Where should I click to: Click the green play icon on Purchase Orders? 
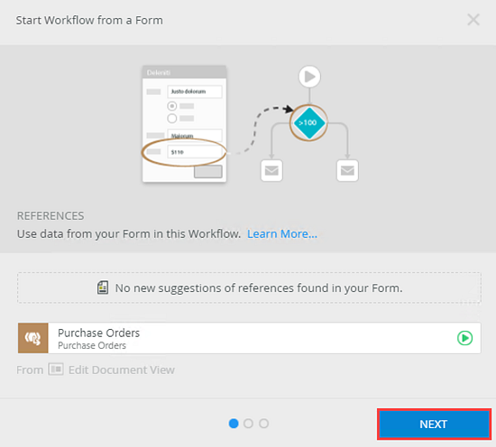464,338
